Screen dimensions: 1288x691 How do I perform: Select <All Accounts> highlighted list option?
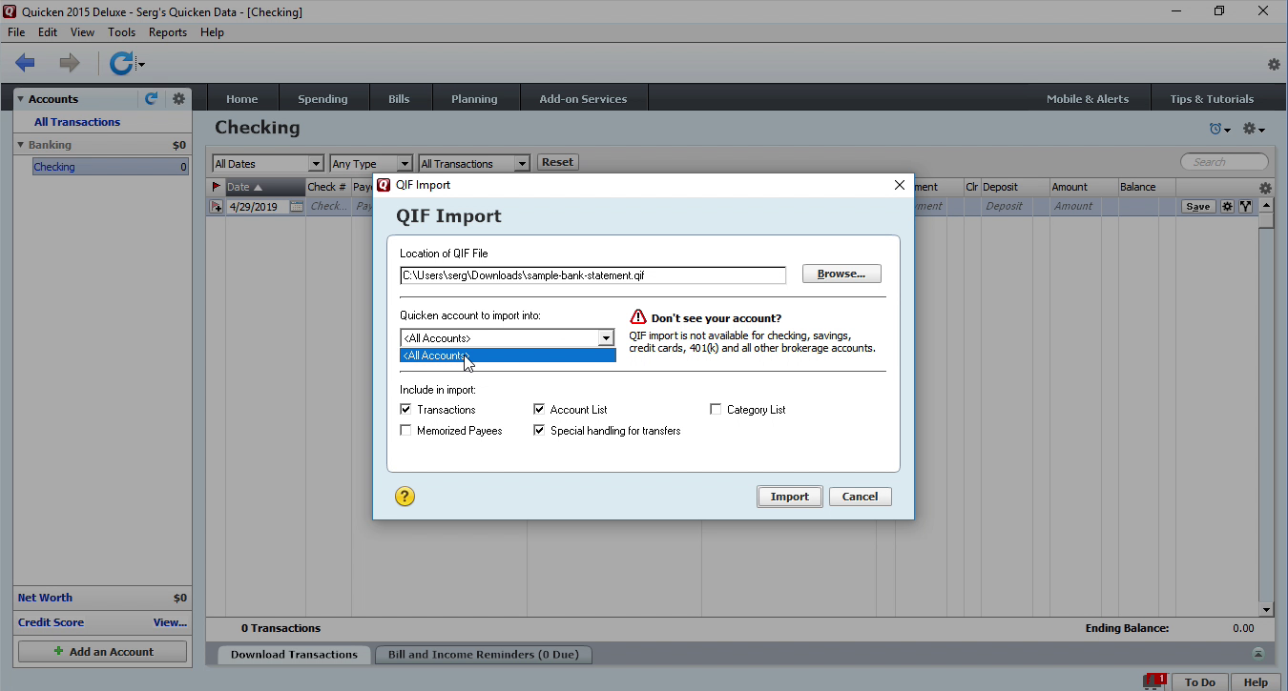[x=508, y=356]
